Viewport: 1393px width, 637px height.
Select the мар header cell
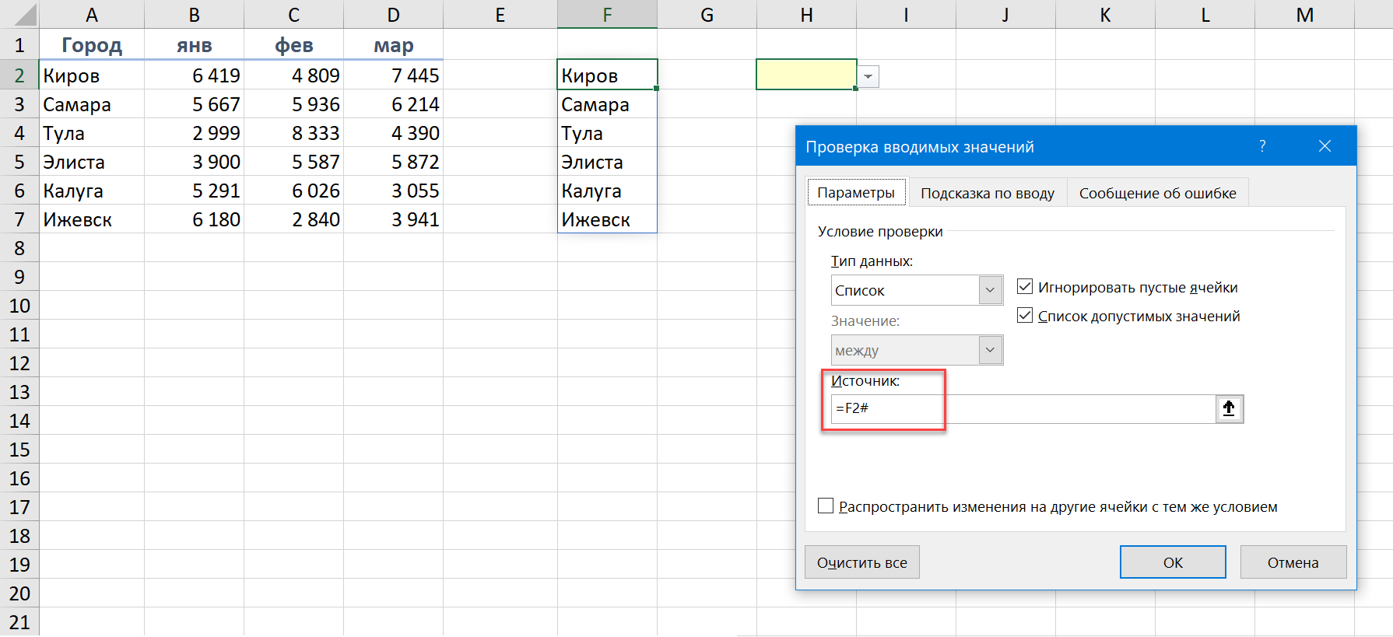[393, 45]
